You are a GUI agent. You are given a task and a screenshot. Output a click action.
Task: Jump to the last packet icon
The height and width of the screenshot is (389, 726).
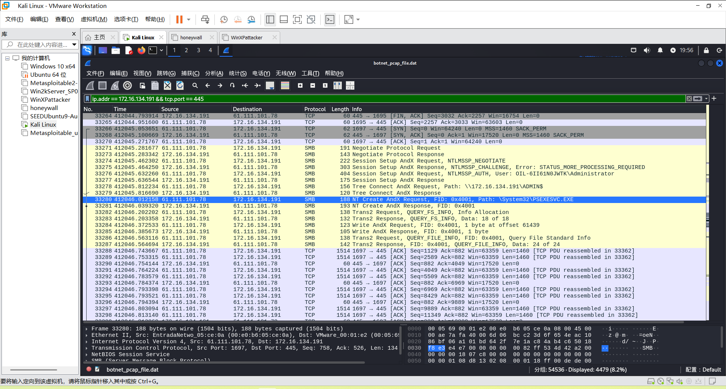[x=258, y=85]
